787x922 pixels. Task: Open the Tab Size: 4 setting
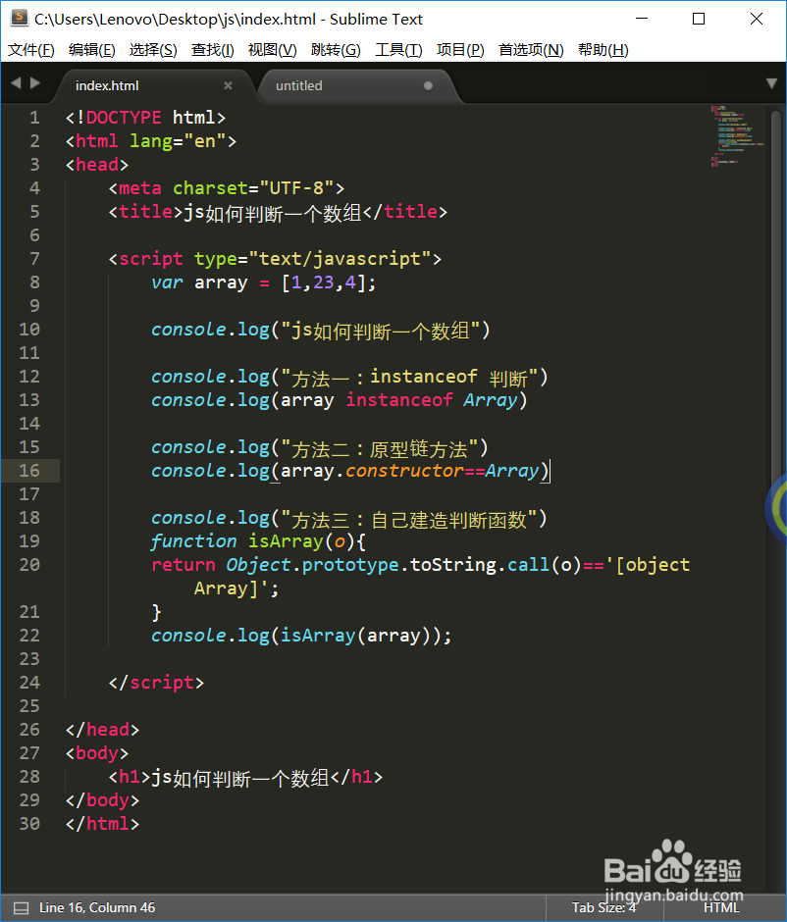coord(604,908)
